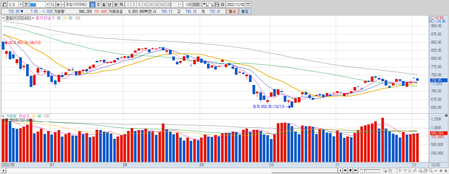Click the 종합(KOSDAQ) chart label
The width and height of the screenshot is (449, 174).
point(18,18)
